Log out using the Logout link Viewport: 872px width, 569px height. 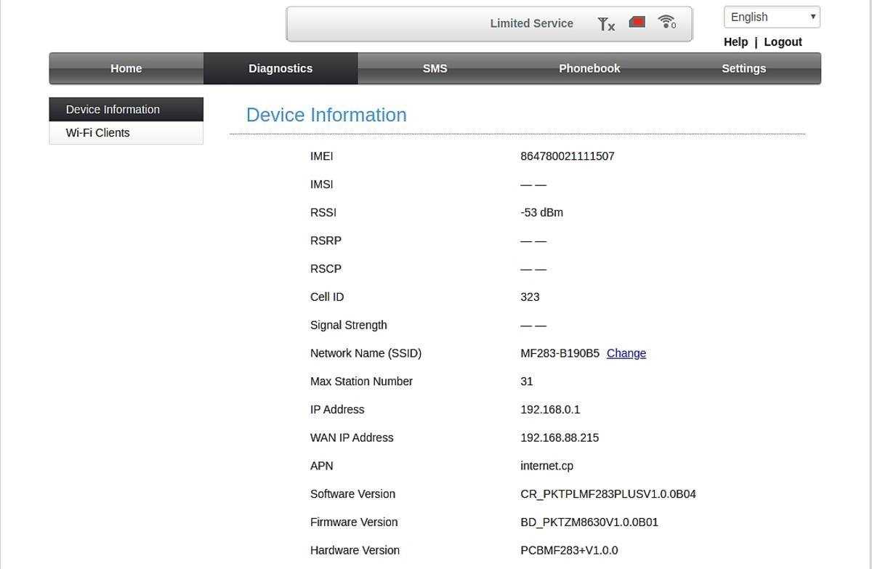click(783, 42)
